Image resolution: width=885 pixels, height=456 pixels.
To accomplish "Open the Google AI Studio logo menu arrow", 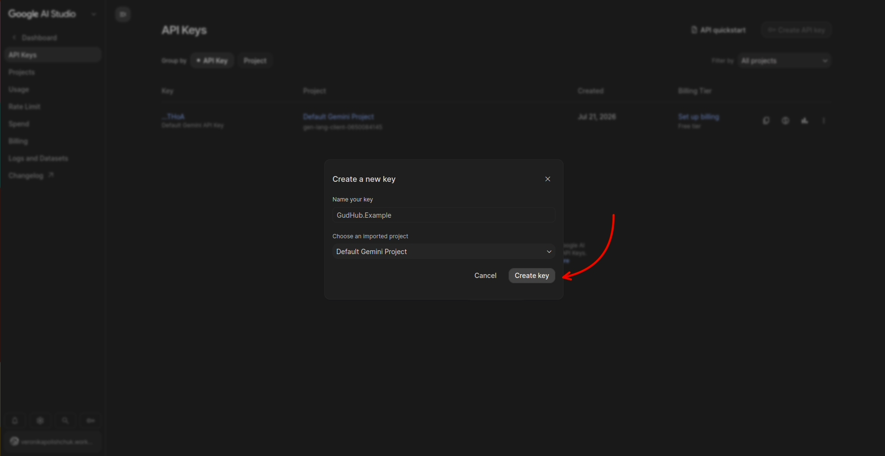I will 94,14.
